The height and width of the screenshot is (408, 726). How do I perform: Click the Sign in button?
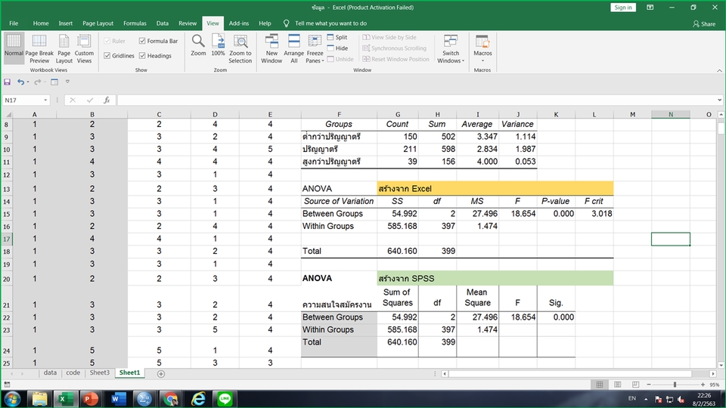[x=622, y=8]
